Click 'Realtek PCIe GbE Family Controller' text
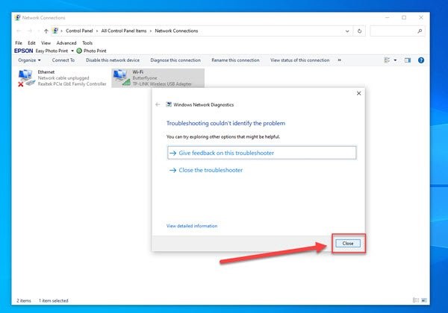The width and height of the screenshot is (448, 313). tap(72, 83)
